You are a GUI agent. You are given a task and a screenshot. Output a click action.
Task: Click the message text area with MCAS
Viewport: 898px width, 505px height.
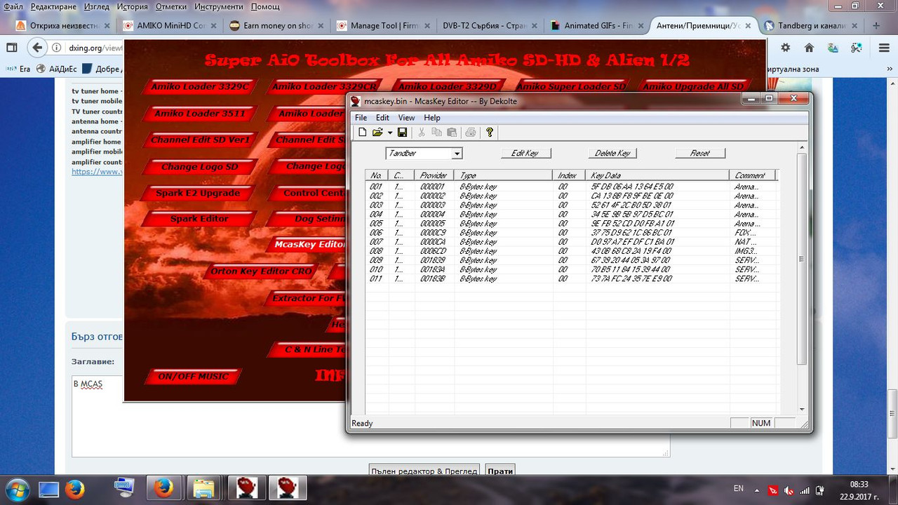pyautogui.click(x=370, y=415)
